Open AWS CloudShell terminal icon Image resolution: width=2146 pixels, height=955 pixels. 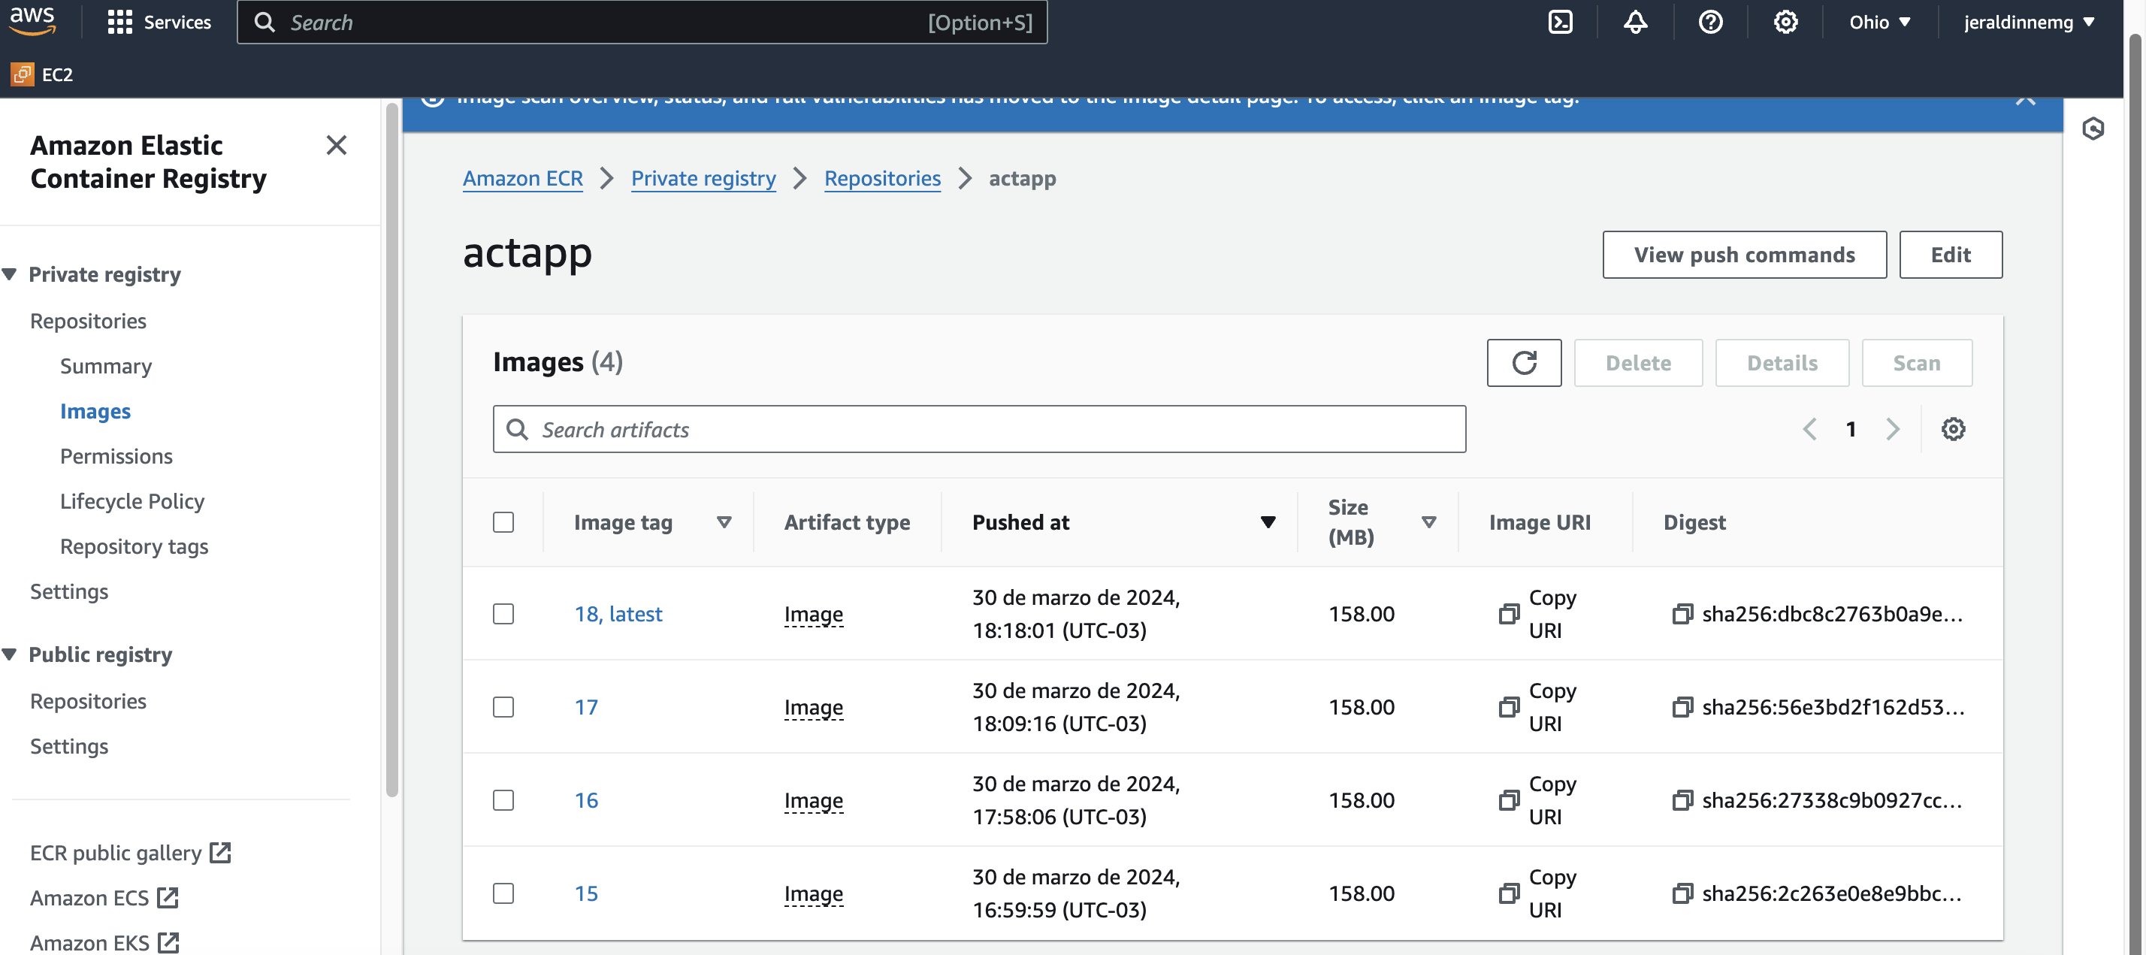1559,23
